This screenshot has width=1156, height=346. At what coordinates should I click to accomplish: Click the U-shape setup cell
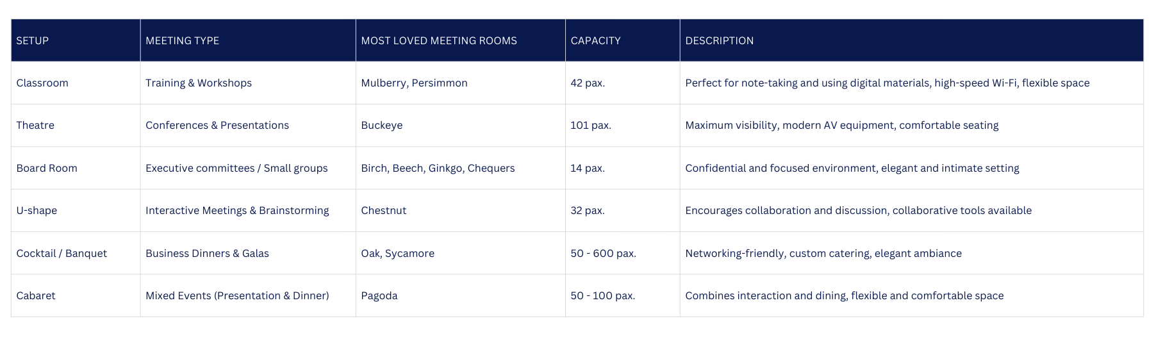pos(37,210)
